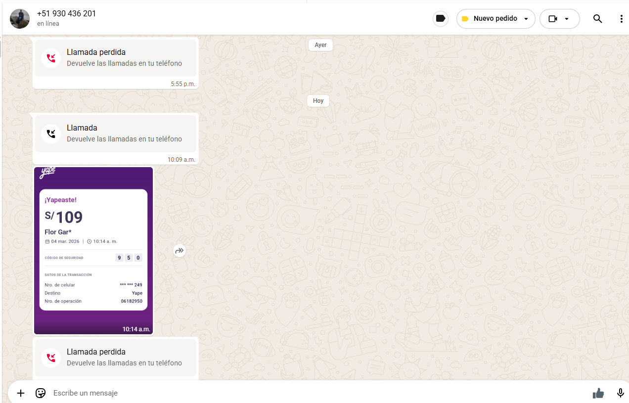Record a voice message with microphone
The height and width of the screenshot is (403, 629).
[x=620, y=393]
